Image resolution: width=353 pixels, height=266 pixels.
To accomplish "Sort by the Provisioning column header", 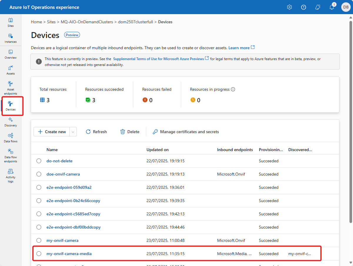I will (271, 150).
